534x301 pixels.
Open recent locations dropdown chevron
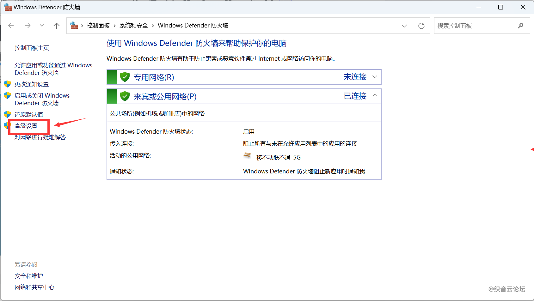tap(42, 26)
